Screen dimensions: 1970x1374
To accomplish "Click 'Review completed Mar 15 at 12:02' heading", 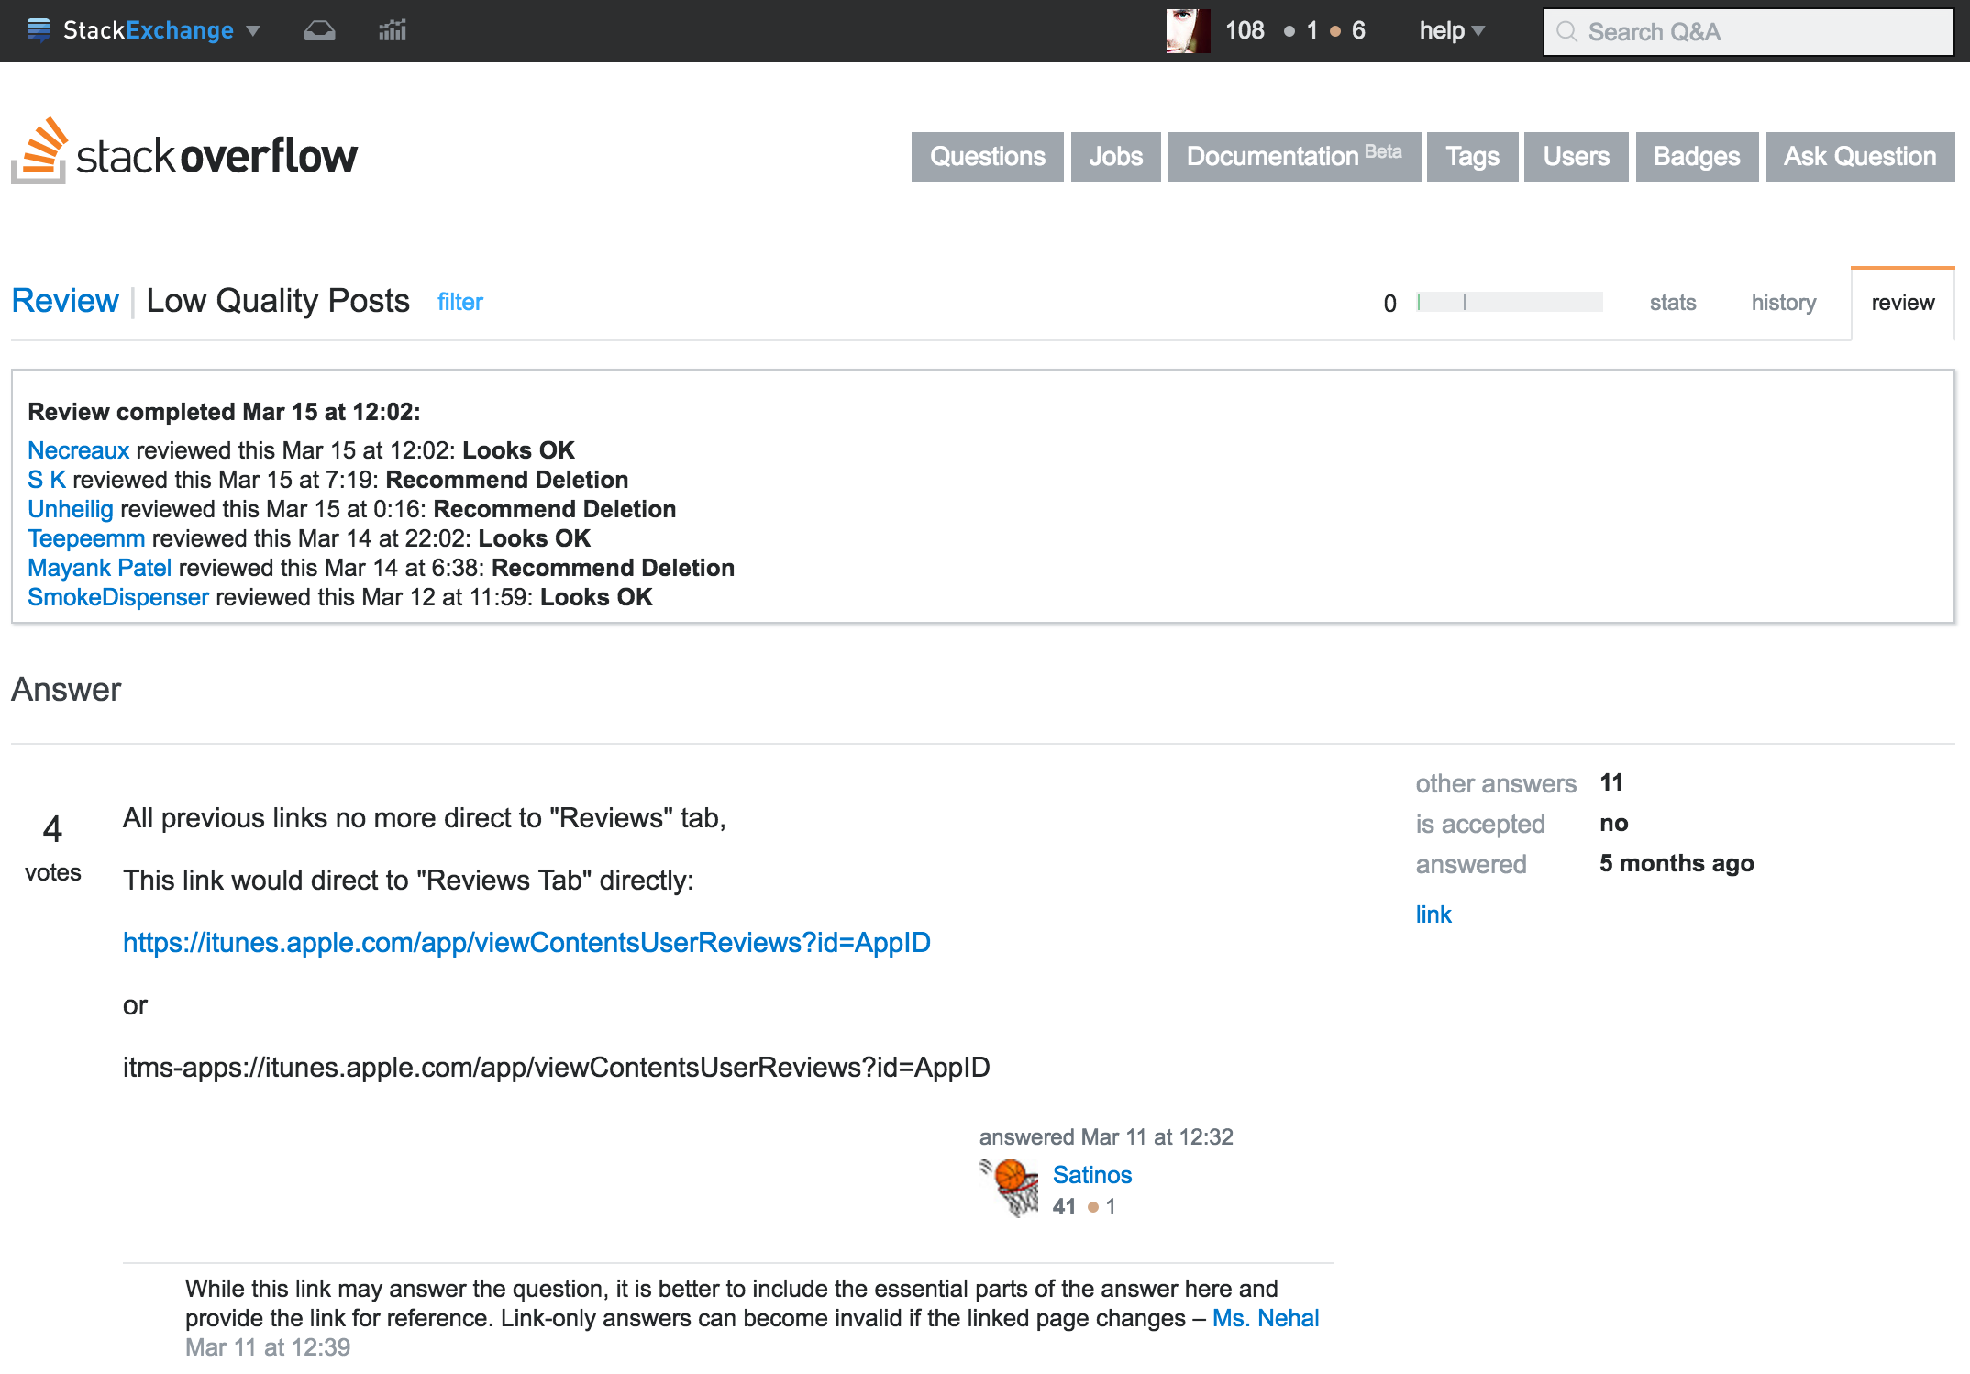I will 224,412.
